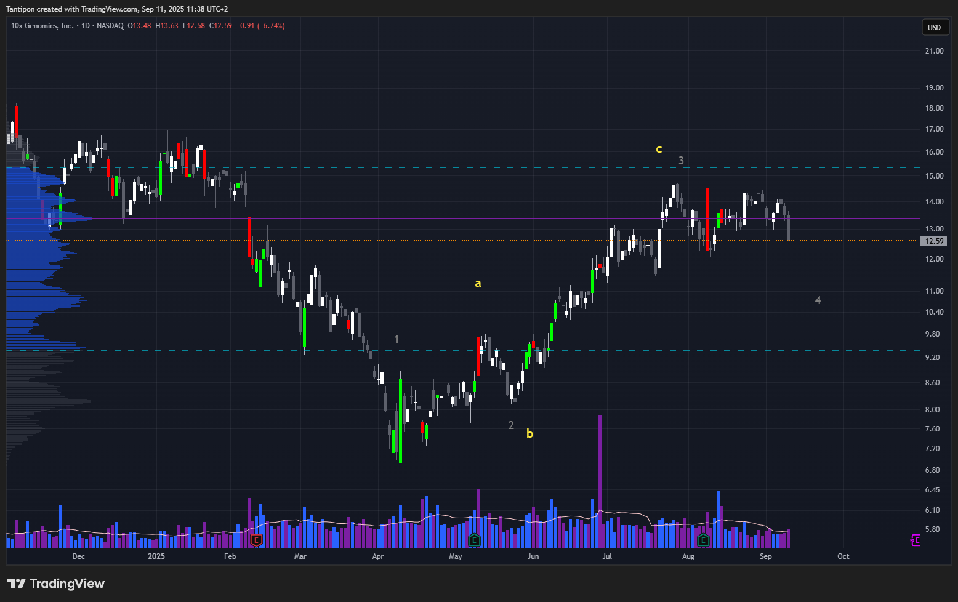
Task: Click the red earnings marker in February
Action: click(256, 540)
